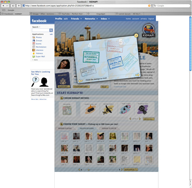Image resolution: width=192 pixels, height=188 pixels.
Task: Switch to Friends Playing tab
Action: (x=65, y=128)
